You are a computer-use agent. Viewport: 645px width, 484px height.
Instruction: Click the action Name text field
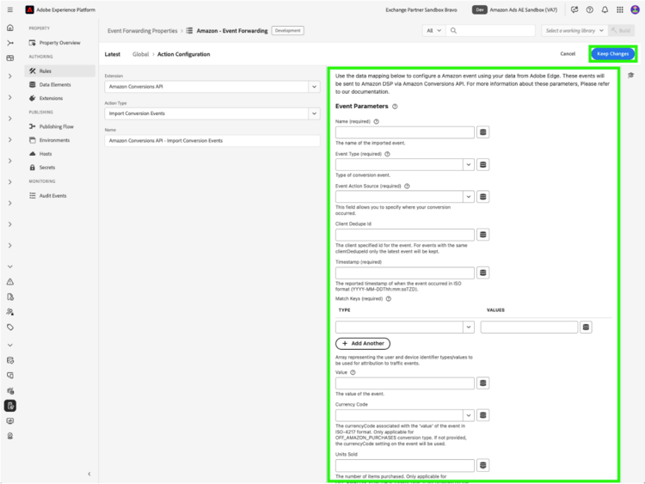click(212, 141)
